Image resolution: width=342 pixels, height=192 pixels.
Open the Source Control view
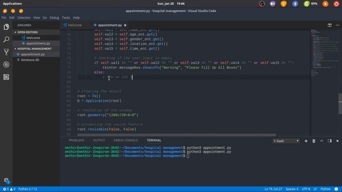(x=6, y=52)
